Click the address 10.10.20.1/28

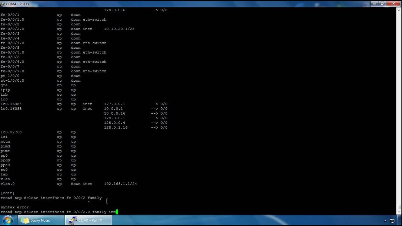click(119, 29)
